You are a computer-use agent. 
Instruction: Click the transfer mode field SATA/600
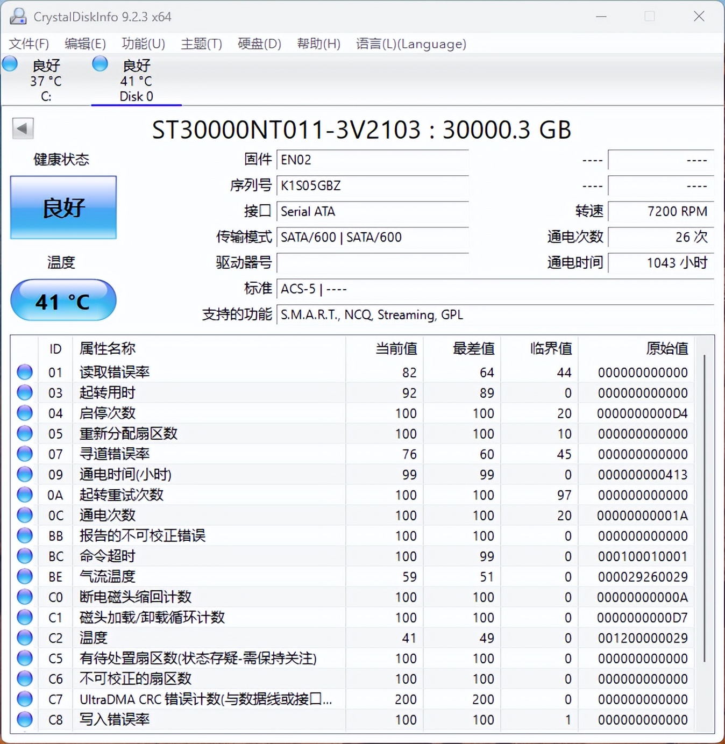[x=372, y=237]
